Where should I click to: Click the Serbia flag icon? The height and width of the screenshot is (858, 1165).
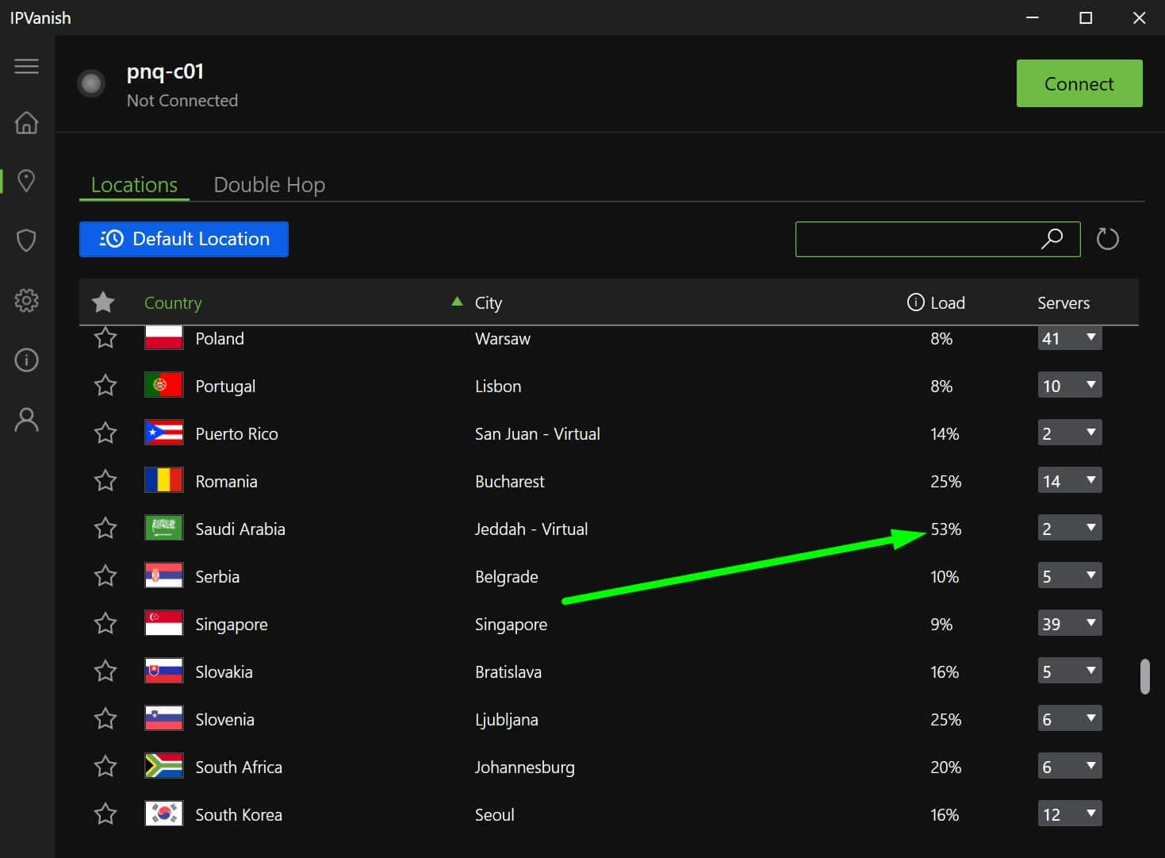(164, 576)
